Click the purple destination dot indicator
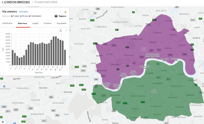Image resolution: width=204 pixels, height=124 pixels. (30, 16)
